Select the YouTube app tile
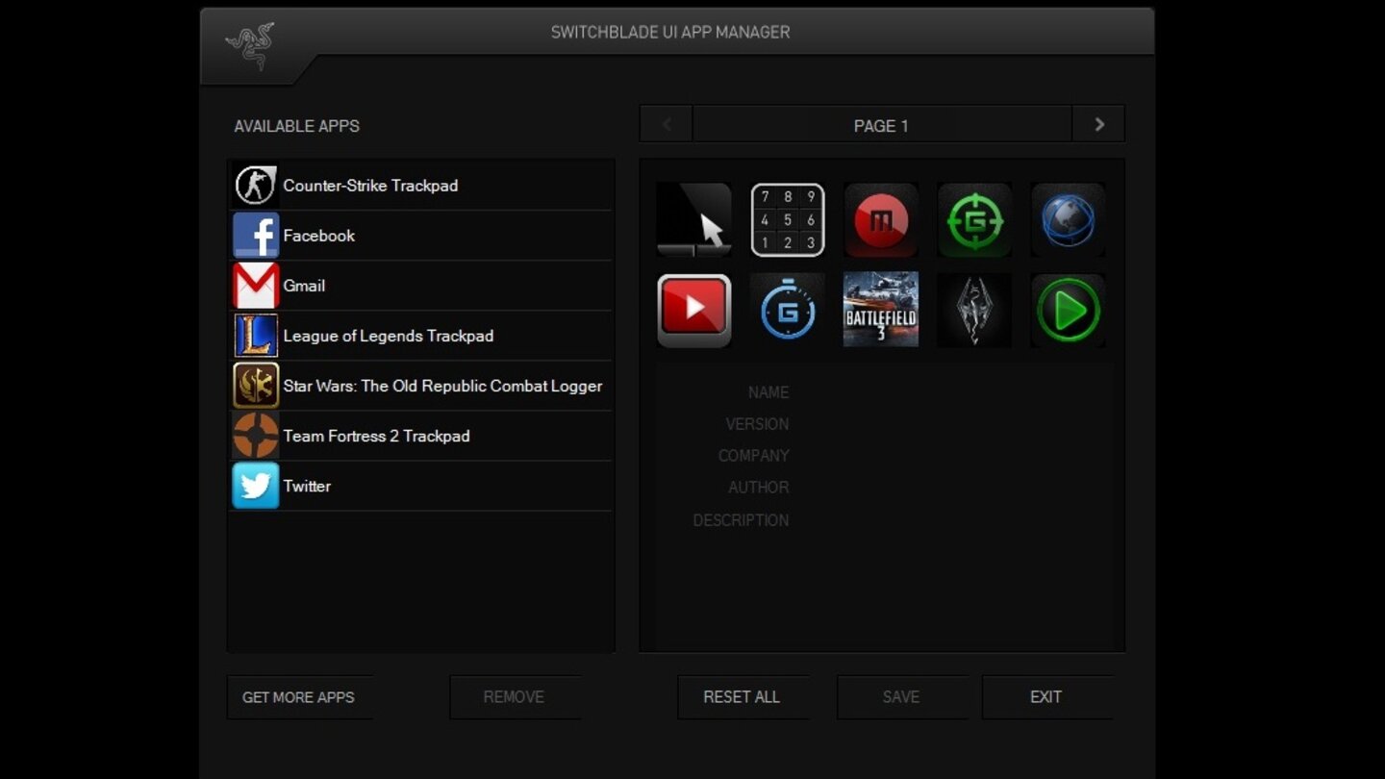The image size is (1385, 779). pos(693,310)
